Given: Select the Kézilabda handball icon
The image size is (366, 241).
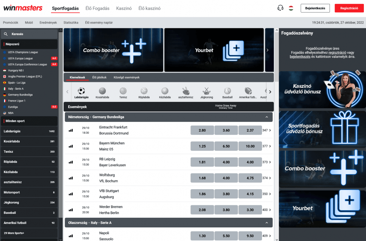Looking at the screenshot, I should coord(165,91).
